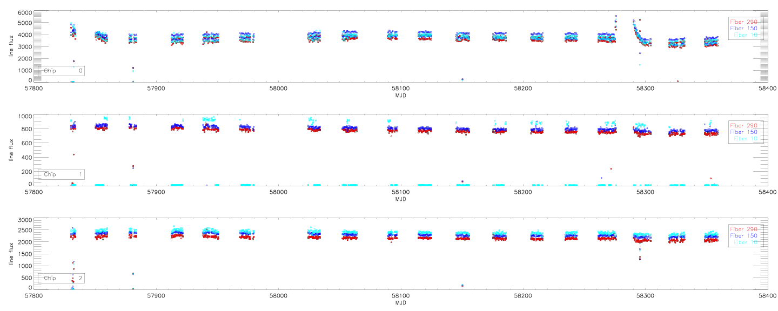Click the 1000 tick label on Chip 1 y-axis

pos(23,117)
